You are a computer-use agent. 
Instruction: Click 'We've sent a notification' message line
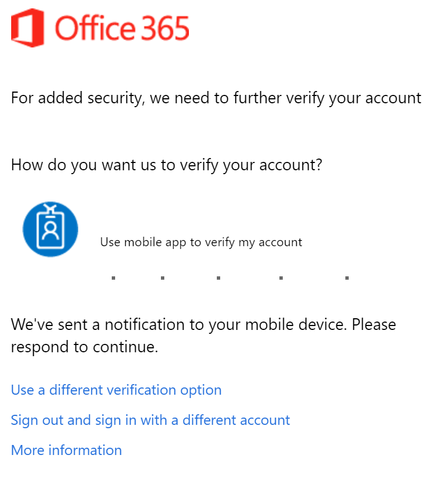[203, 324]
